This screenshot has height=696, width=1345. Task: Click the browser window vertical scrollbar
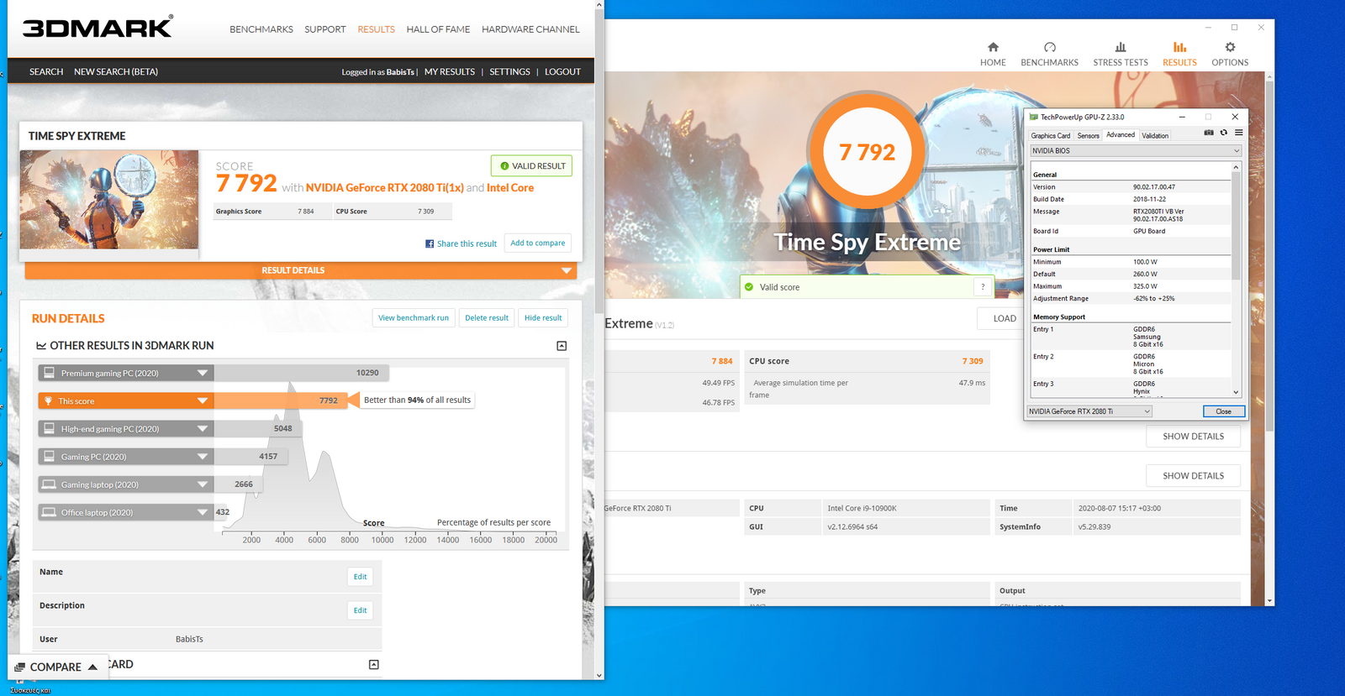(x=599, y=340)
